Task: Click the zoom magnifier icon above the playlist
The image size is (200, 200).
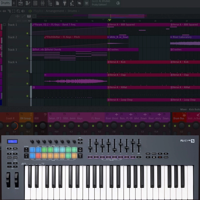Action: click(x=18, y=11)
